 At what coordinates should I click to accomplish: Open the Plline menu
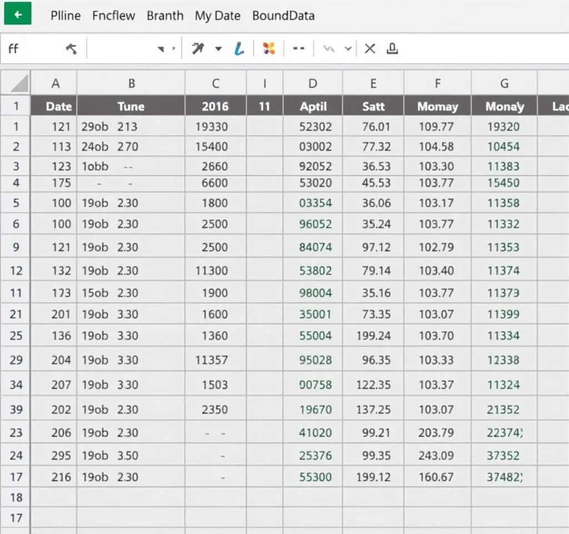tap(66, 16)
